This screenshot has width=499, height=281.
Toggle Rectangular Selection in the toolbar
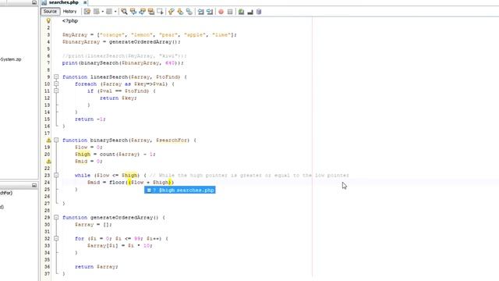160,12
